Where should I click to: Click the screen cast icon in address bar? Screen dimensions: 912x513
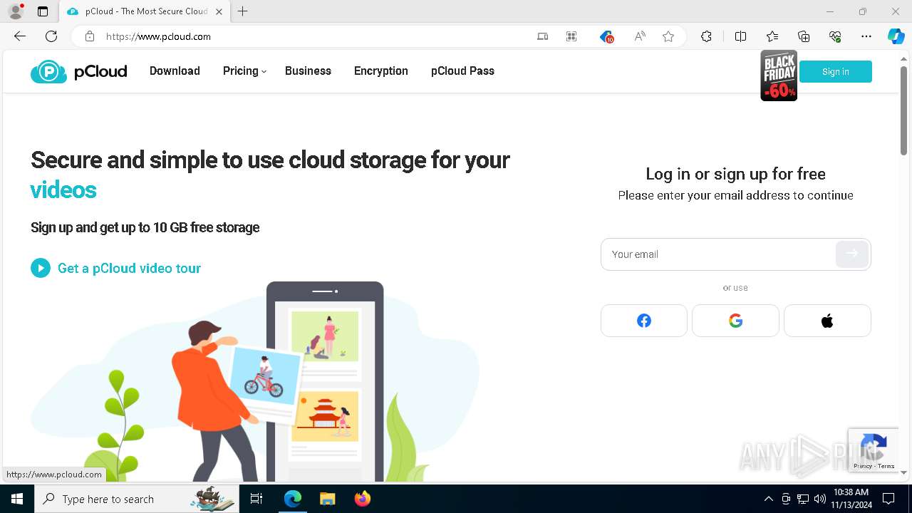pyautogui.click(x=542, y=36)
